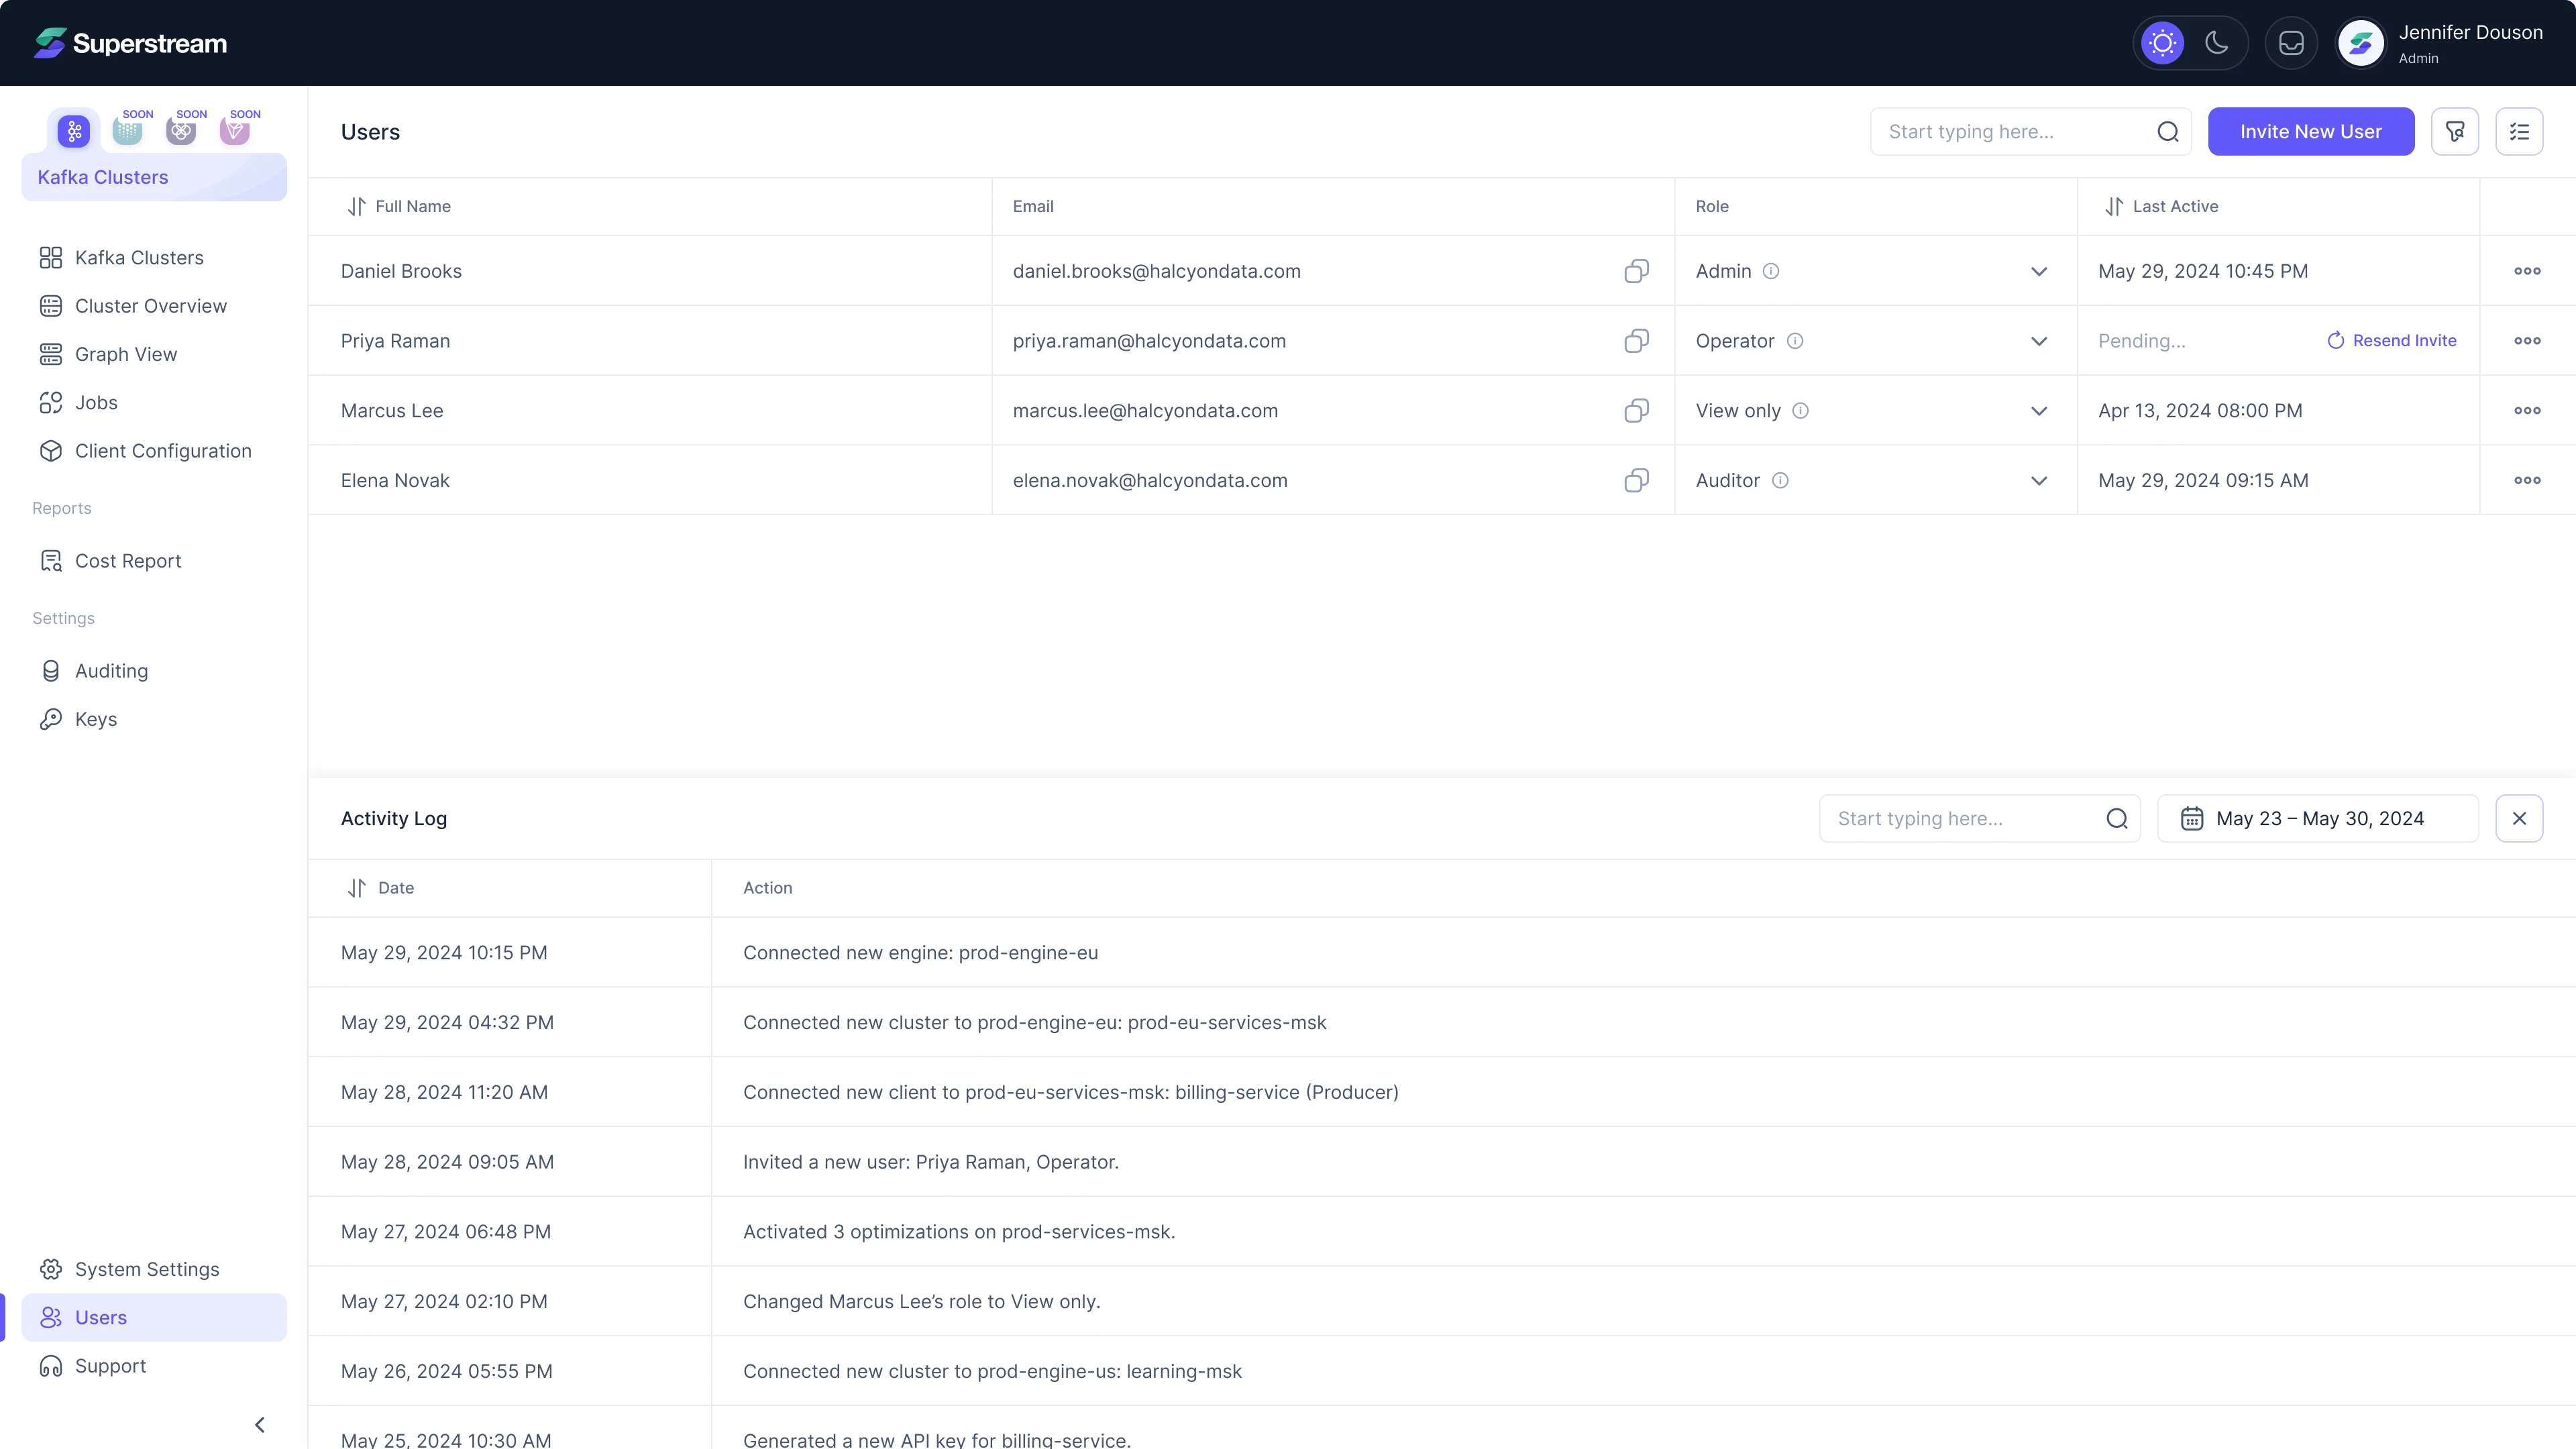Screen dimensions: 2576x1449
Task: Copy Marcus Lee email address
Action: pyautogui.click(x=1636, y=411)
